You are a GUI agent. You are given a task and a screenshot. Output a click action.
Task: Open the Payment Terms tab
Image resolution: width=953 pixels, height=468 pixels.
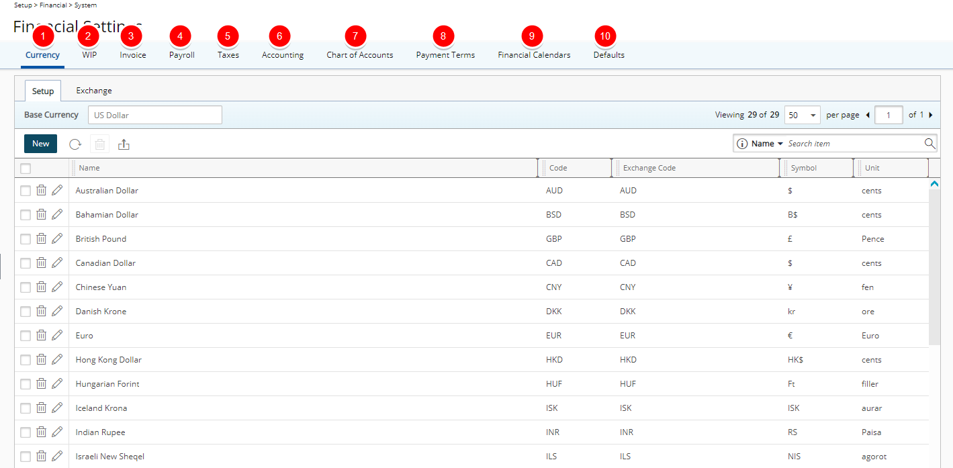tap(445, 55)
